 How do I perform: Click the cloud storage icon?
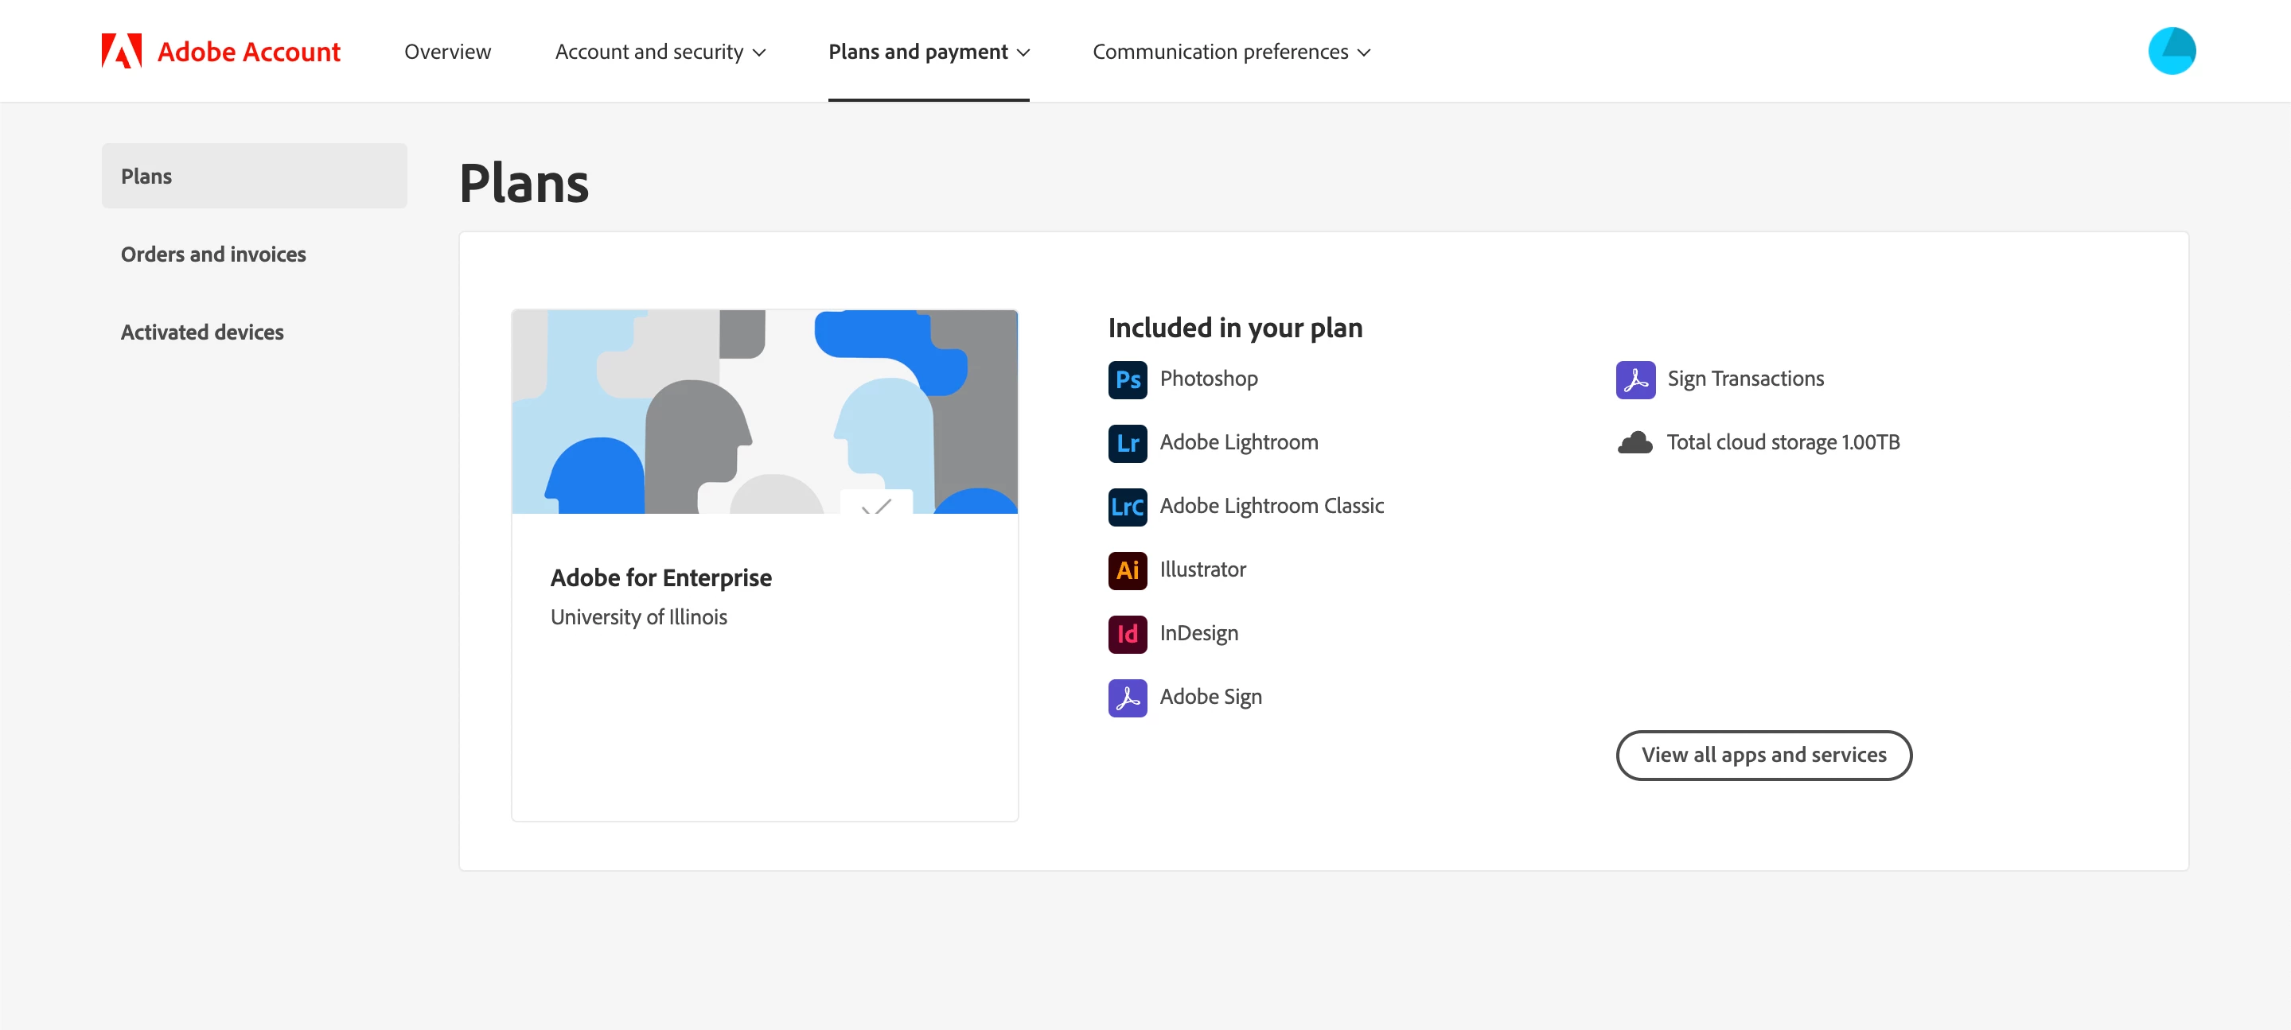1634,442
